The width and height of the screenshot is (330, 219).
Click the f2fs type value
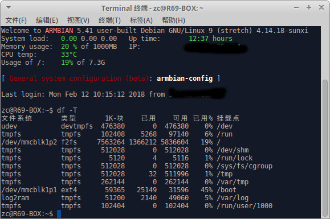[x=69, y=142]
